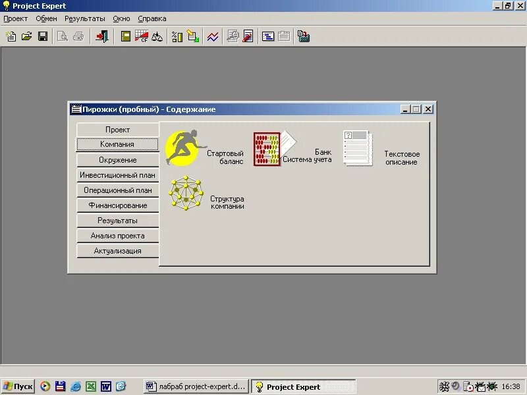Click the Project Expert taskbar button
Screen dimensions: 527x395
coord(304,386)
